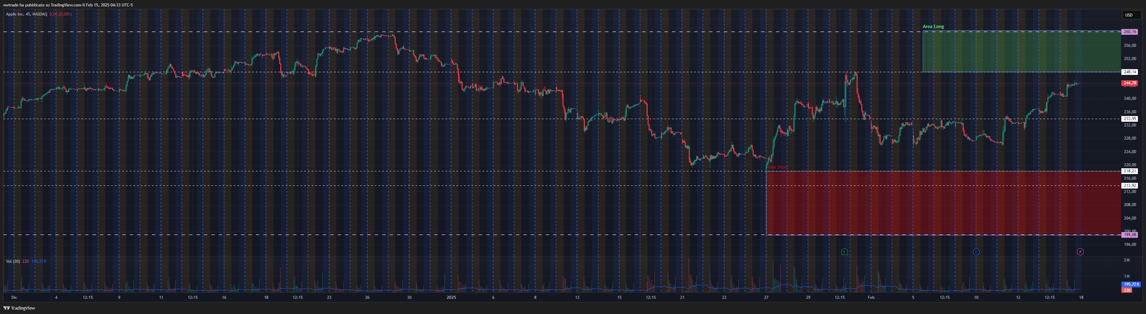1146x314 pixels.
Task: Click the Feb label on time axis
Action: tap(871, 297)
